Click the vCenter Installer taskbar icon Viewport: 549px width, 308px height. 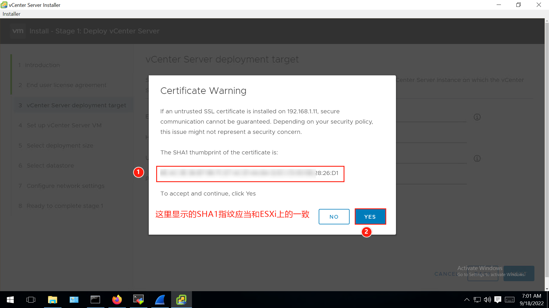pos(182,300)
